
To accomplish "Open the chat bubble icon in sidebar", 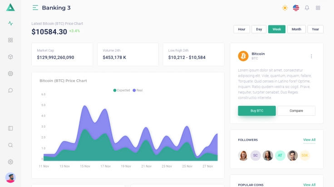I will (x=10, y=90).
